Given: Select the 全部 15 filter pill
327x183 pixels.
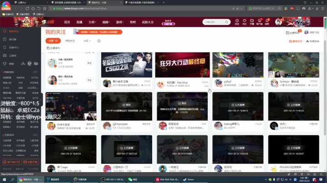Looking at the screenshot, I should point(53,41).
